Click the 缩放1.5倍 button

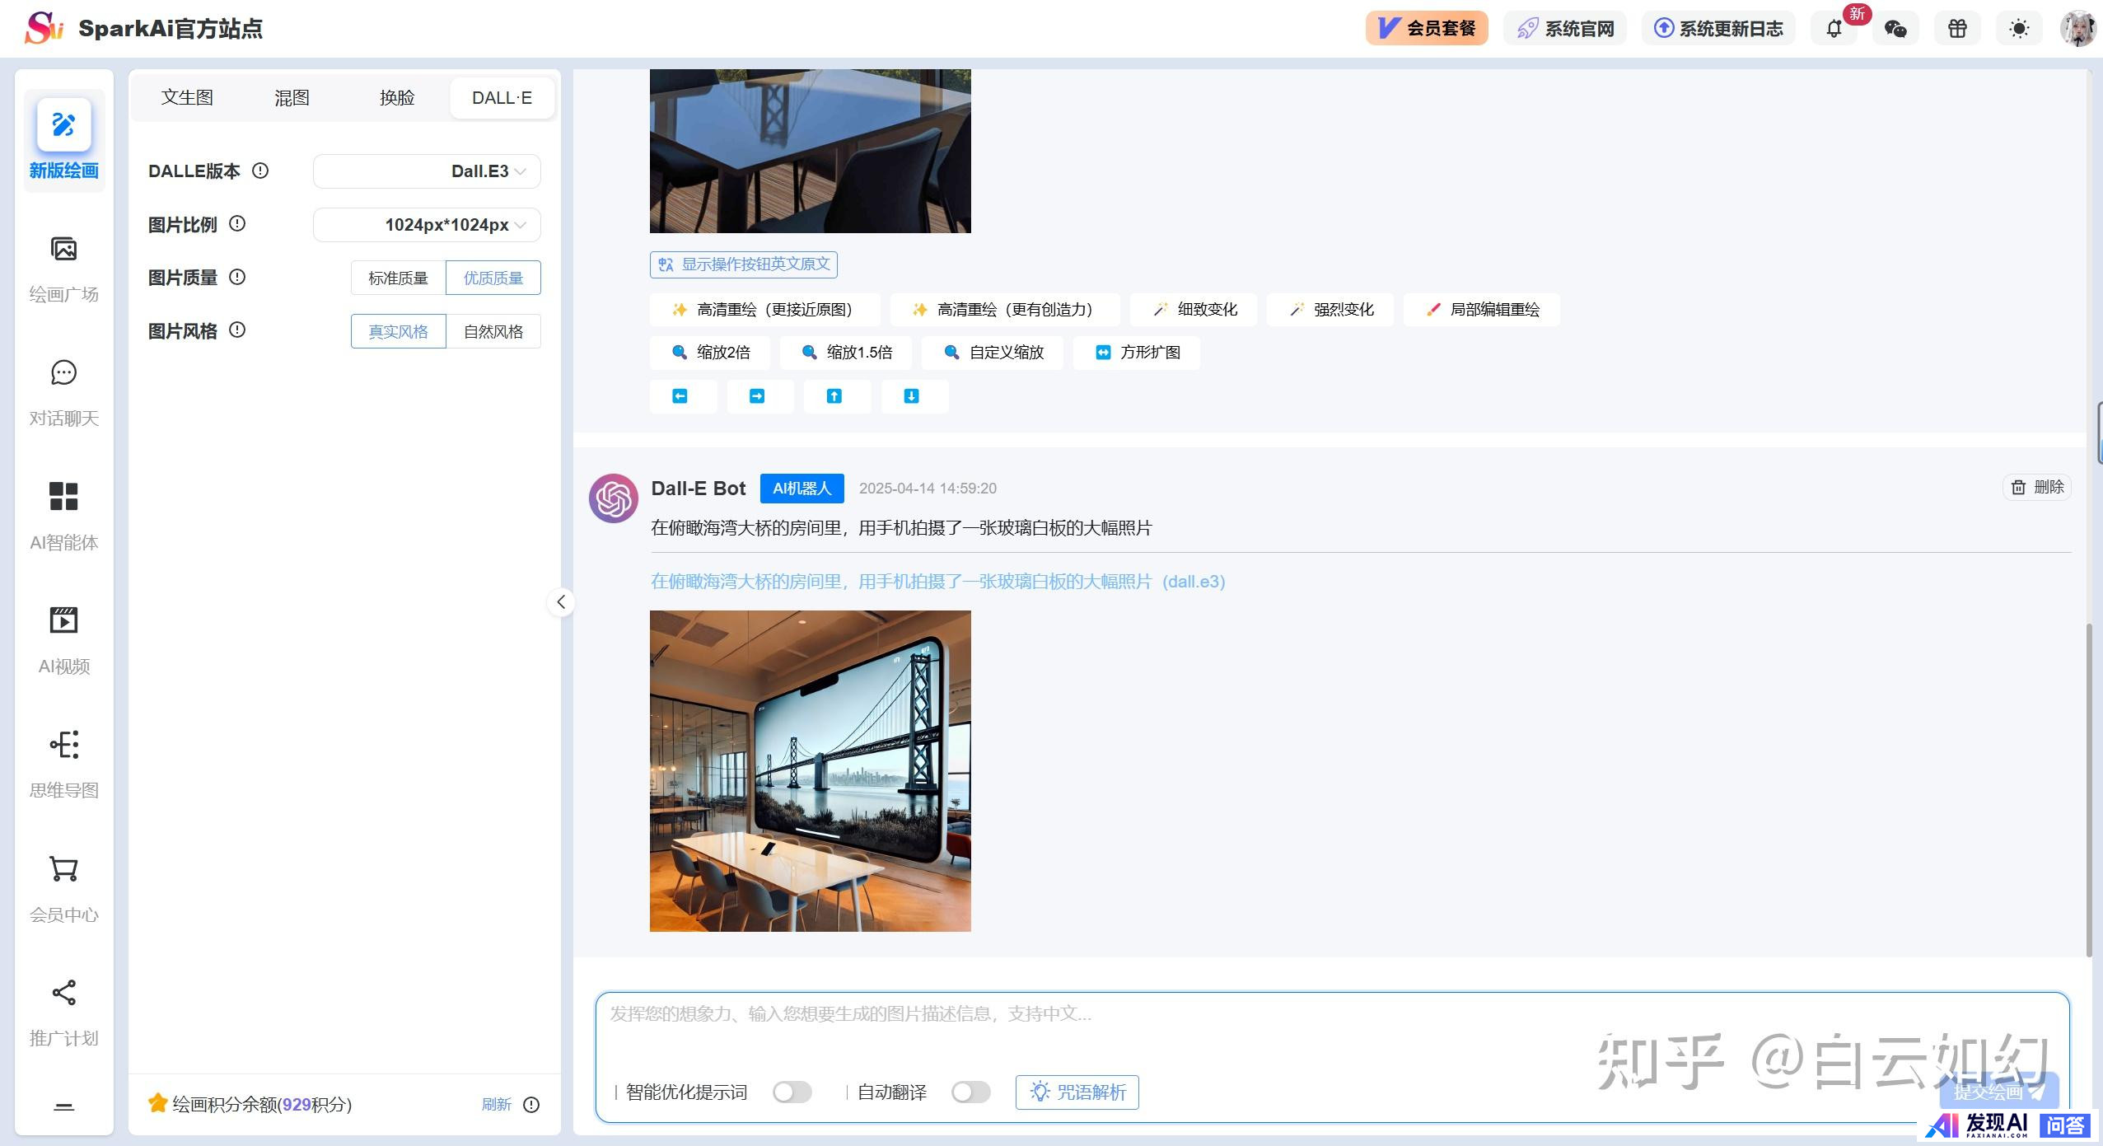[846, 353]
